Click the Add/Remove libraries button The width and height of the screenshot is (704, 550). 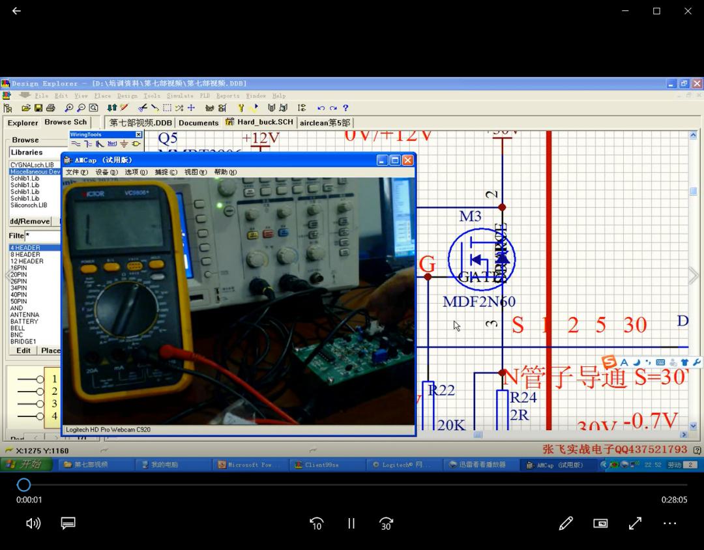[29, 222]
